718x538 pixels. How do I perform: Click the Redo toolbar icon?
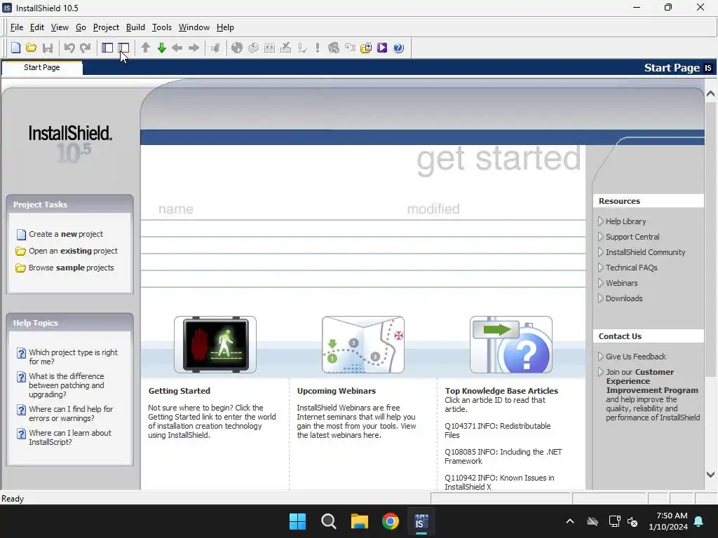coord(85,48)
